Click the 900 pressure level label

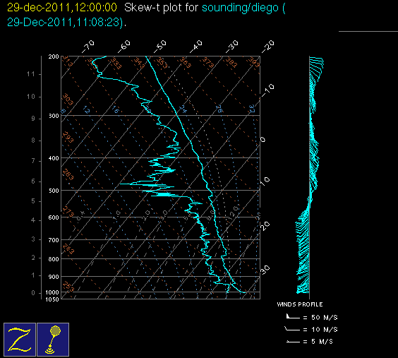click(x=54, y=277)
